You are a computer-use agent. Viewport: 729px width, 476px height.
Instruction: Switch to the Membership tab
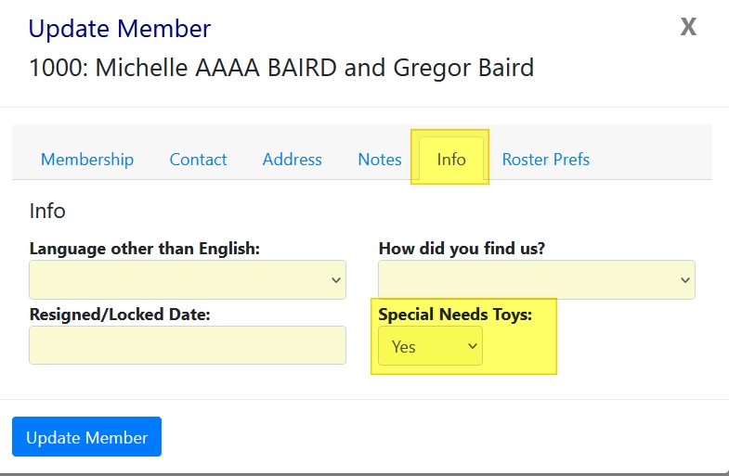coord(87,160)
